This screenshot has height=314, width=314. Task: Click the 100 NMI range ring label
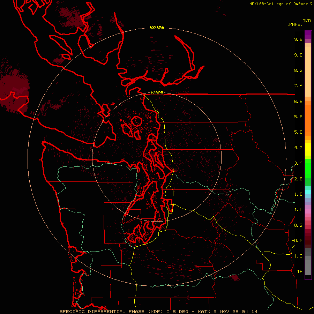pyautogui.click(x=157, y=28)
